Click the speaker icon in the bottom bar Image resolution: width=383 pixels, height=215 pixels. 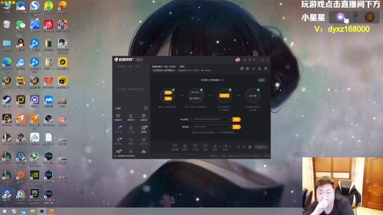(x=225, y=146)
